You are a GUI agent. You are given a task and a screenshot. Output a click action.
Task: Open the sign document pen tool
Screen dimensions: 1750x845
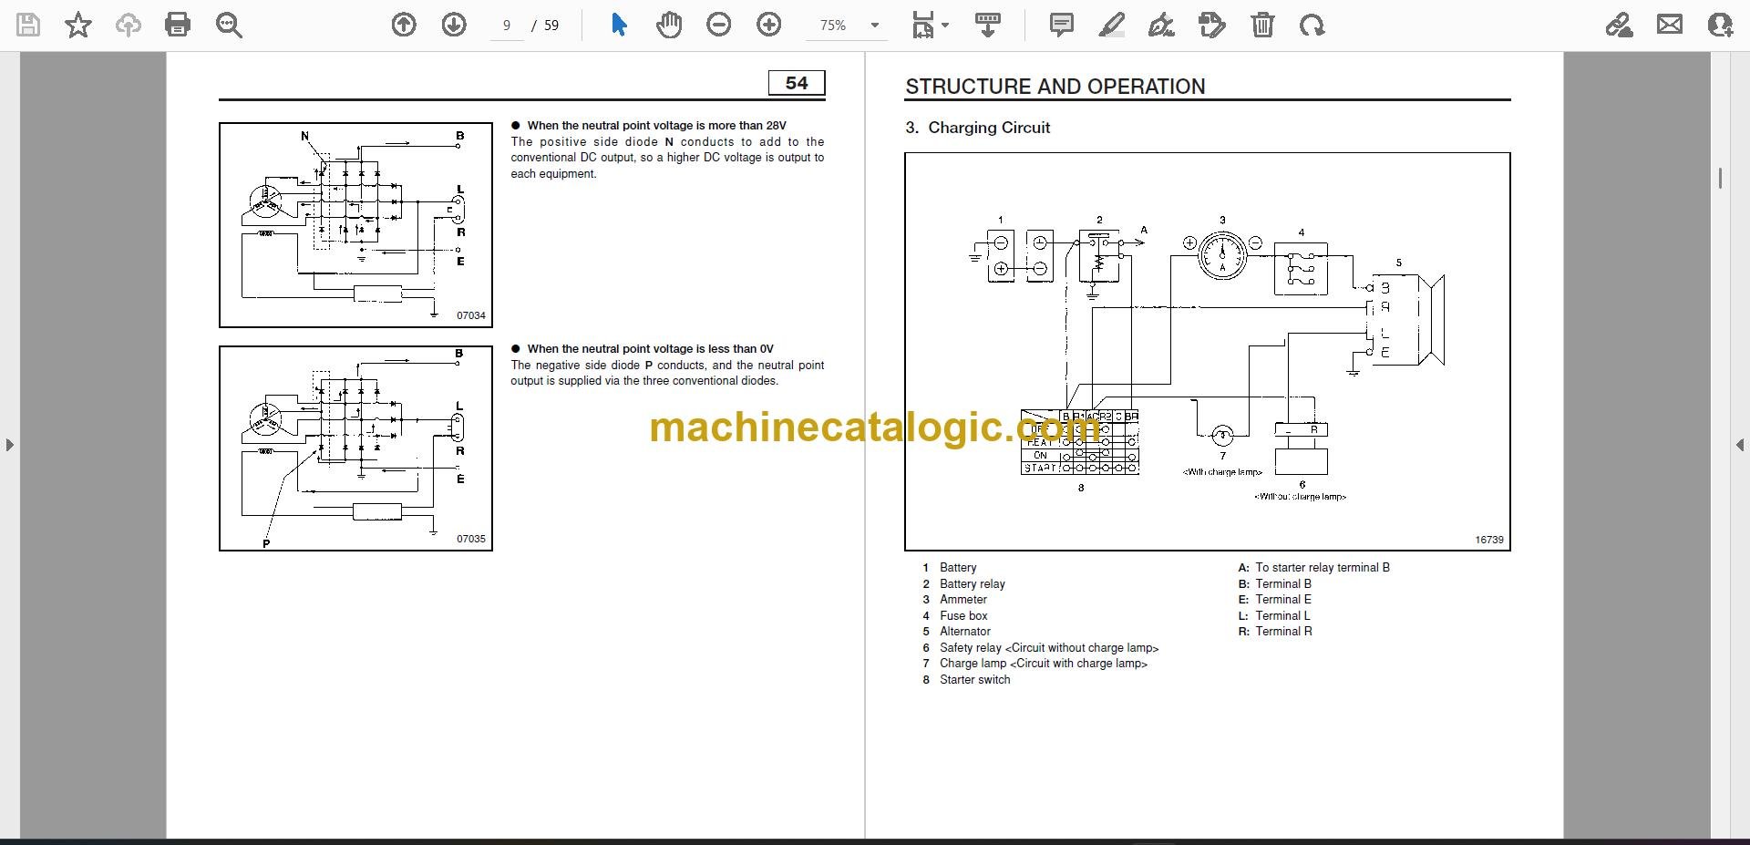click(1161, 25)
